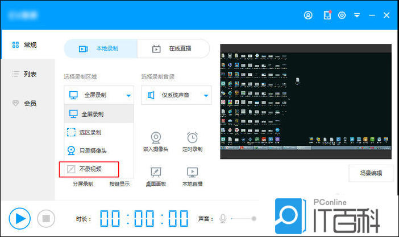Switch to 在线直播 tab

coord(173,48)
